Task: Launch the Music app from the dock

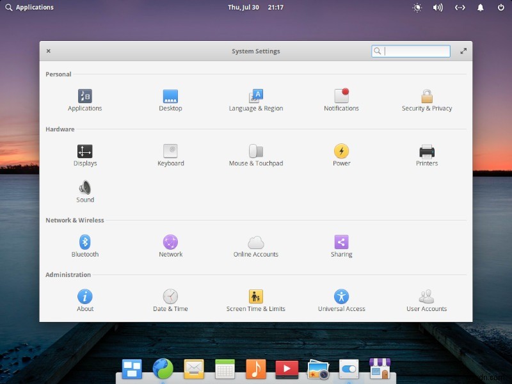Action: 255,369
